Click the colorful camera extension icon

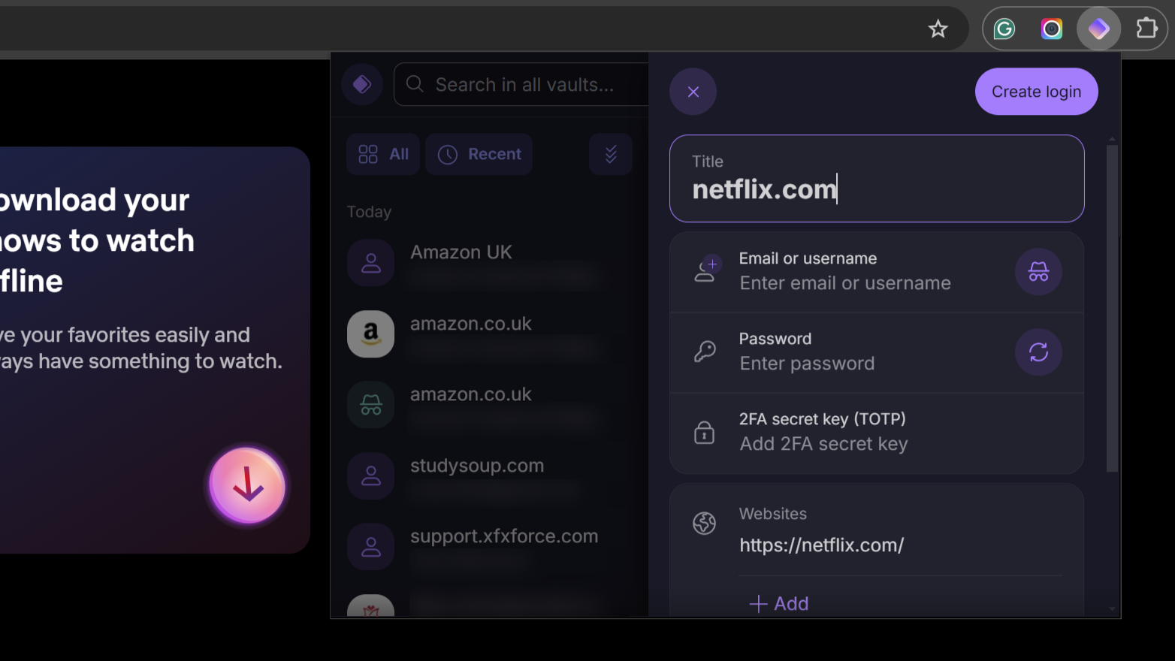1051,29
